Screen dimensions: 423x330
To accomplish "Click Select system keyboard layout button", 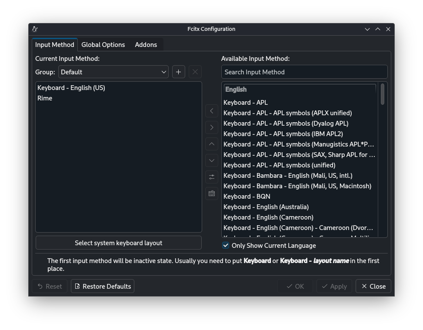I will coord(118,243).
